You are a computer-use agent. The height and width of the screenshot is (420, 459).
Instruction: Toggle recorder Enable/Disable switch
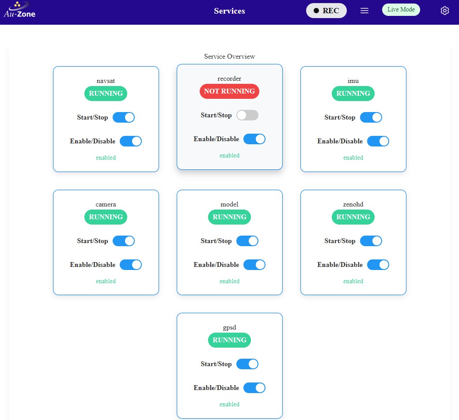pyautogui.click(x=254, y=139)
